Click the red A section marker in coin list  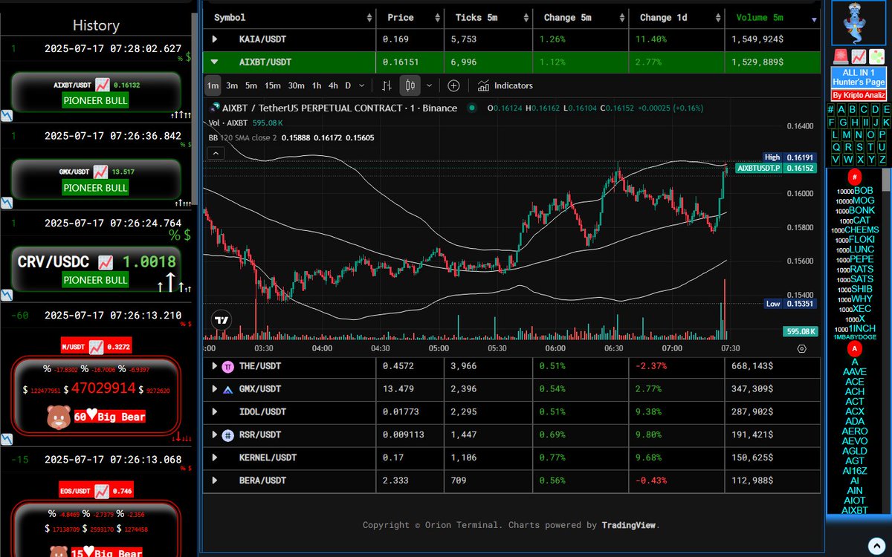(855, 349)
